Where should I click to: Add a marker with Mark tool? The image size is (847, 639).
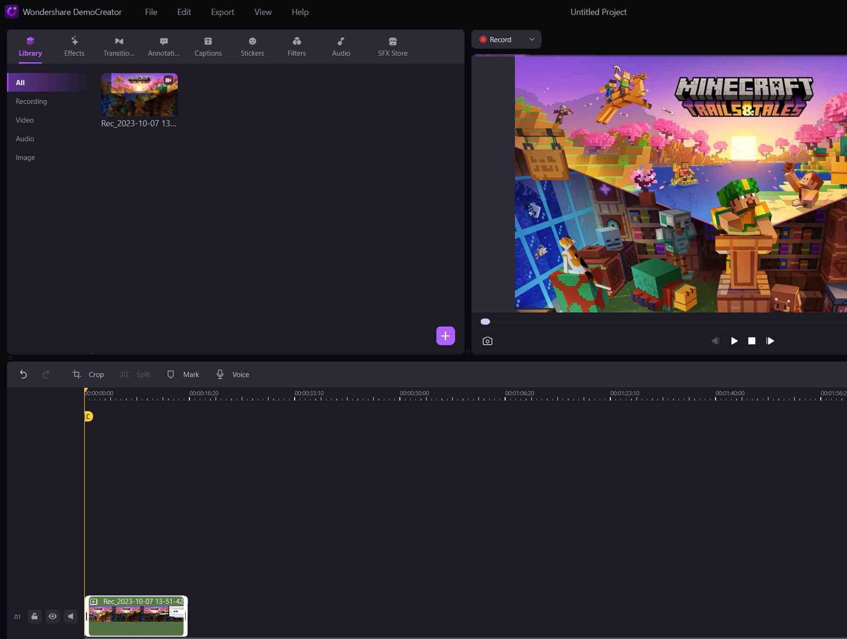click(183, 374)
